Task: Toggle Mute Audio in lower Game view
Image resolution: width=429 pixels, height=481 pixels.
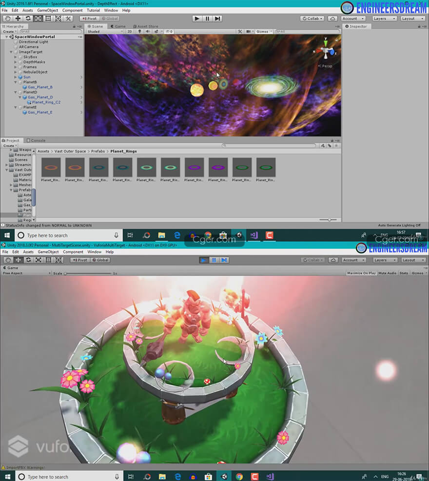Action: pyautogui.click(x=387, y=273)
